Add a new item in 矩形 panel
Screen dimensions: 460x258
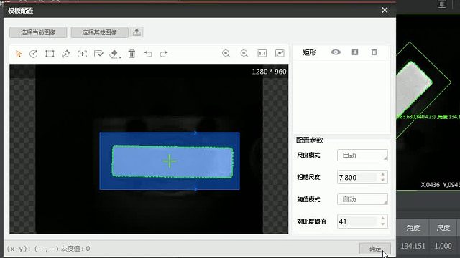pyautogui.click(x=355, y=52)
